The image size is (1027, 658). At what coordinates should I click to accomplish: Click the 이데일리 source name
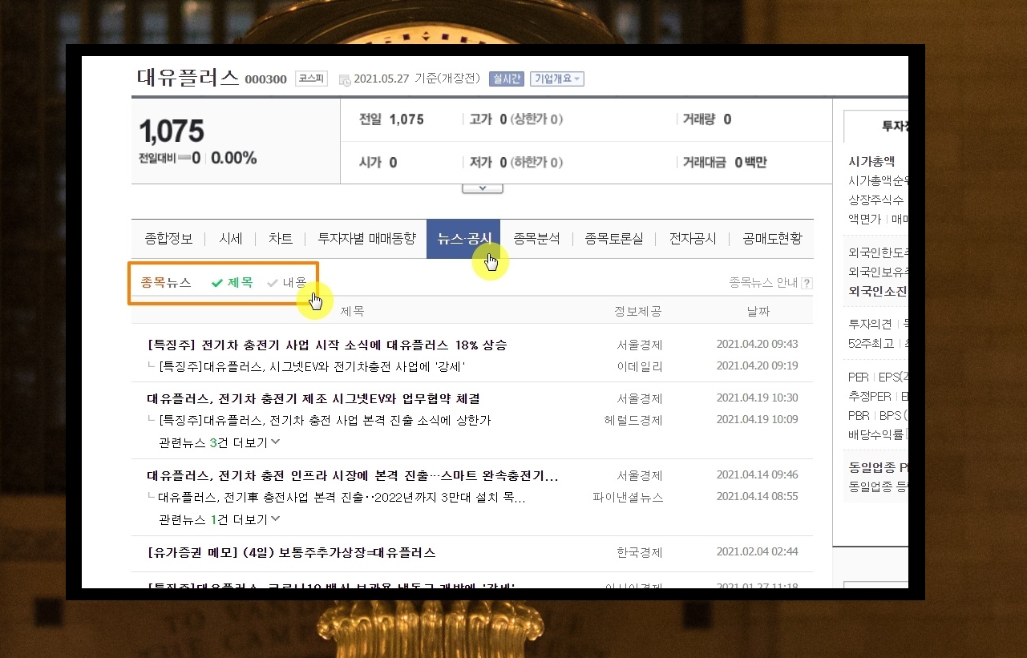tap(640, 365)
